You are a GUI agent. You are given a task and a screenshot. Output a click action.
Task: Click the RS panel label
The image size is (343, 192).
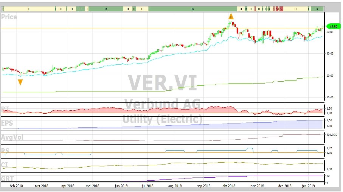(5, 151)
